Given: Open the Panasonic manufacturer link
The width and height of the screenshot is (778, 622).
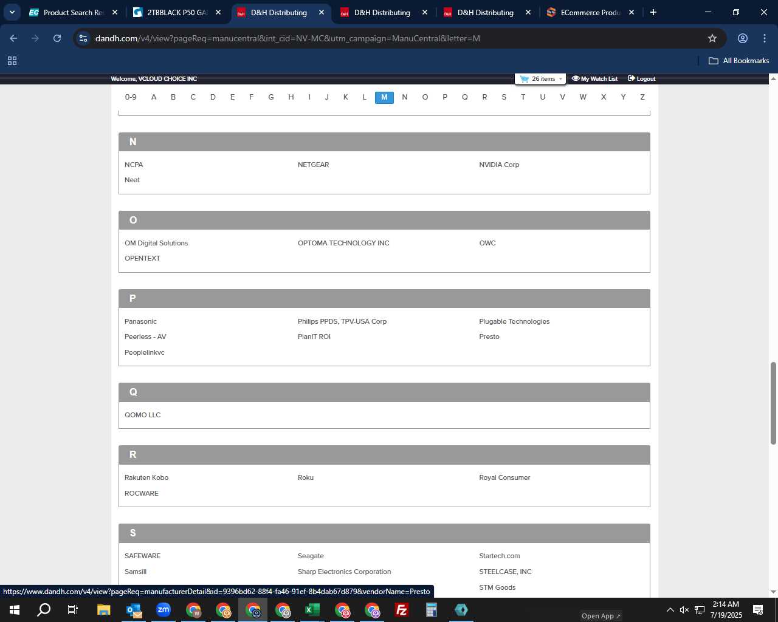Looking at the screenshot, I should coord(140,321).
